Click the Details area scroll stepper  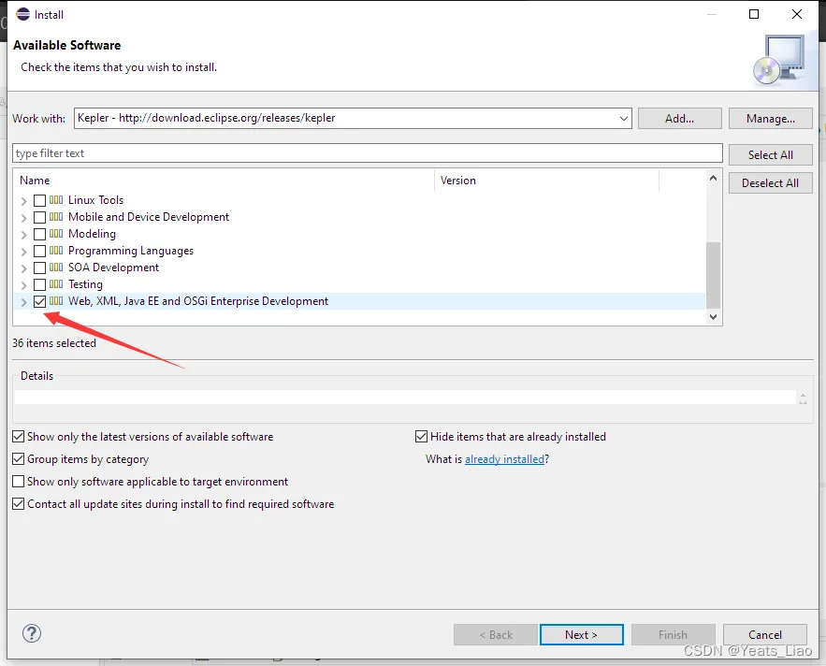(x=803, y=398)
